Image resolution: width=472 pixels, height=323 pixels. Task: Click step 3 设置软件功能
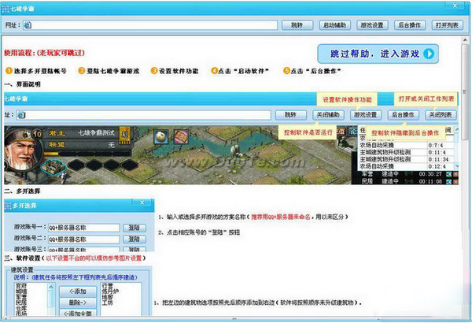pyautogui.click(x=175, y=71)
